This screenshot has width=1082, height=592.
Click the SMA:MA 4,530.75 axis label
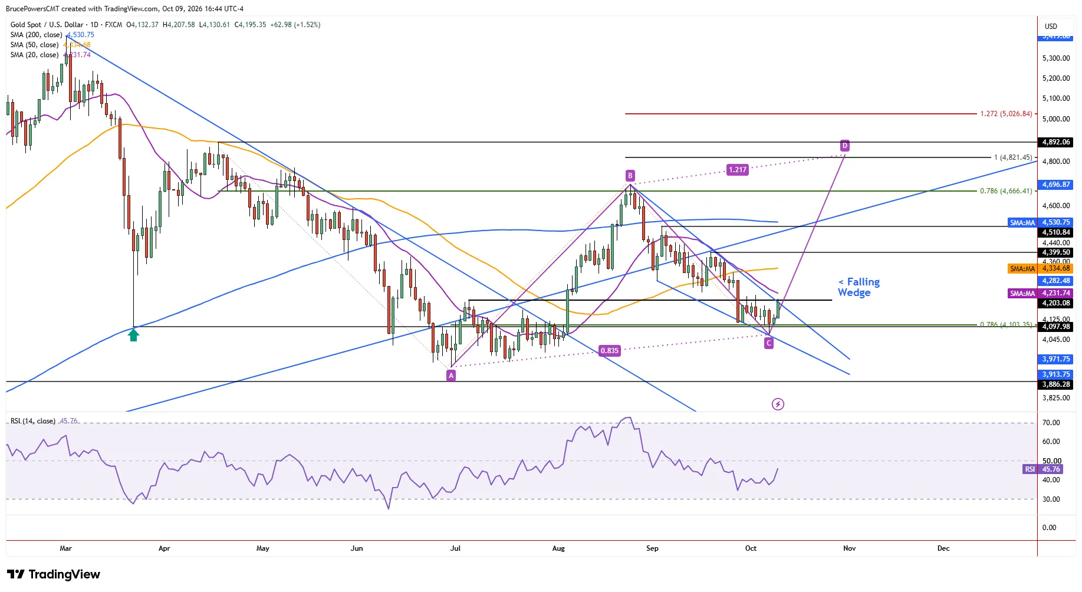coord(1040,222)
